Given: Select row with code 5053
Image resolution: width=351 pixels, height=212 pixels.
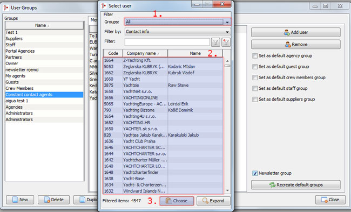Looking at the screenshot, I should pyautogui.click(x=163, y=67).
